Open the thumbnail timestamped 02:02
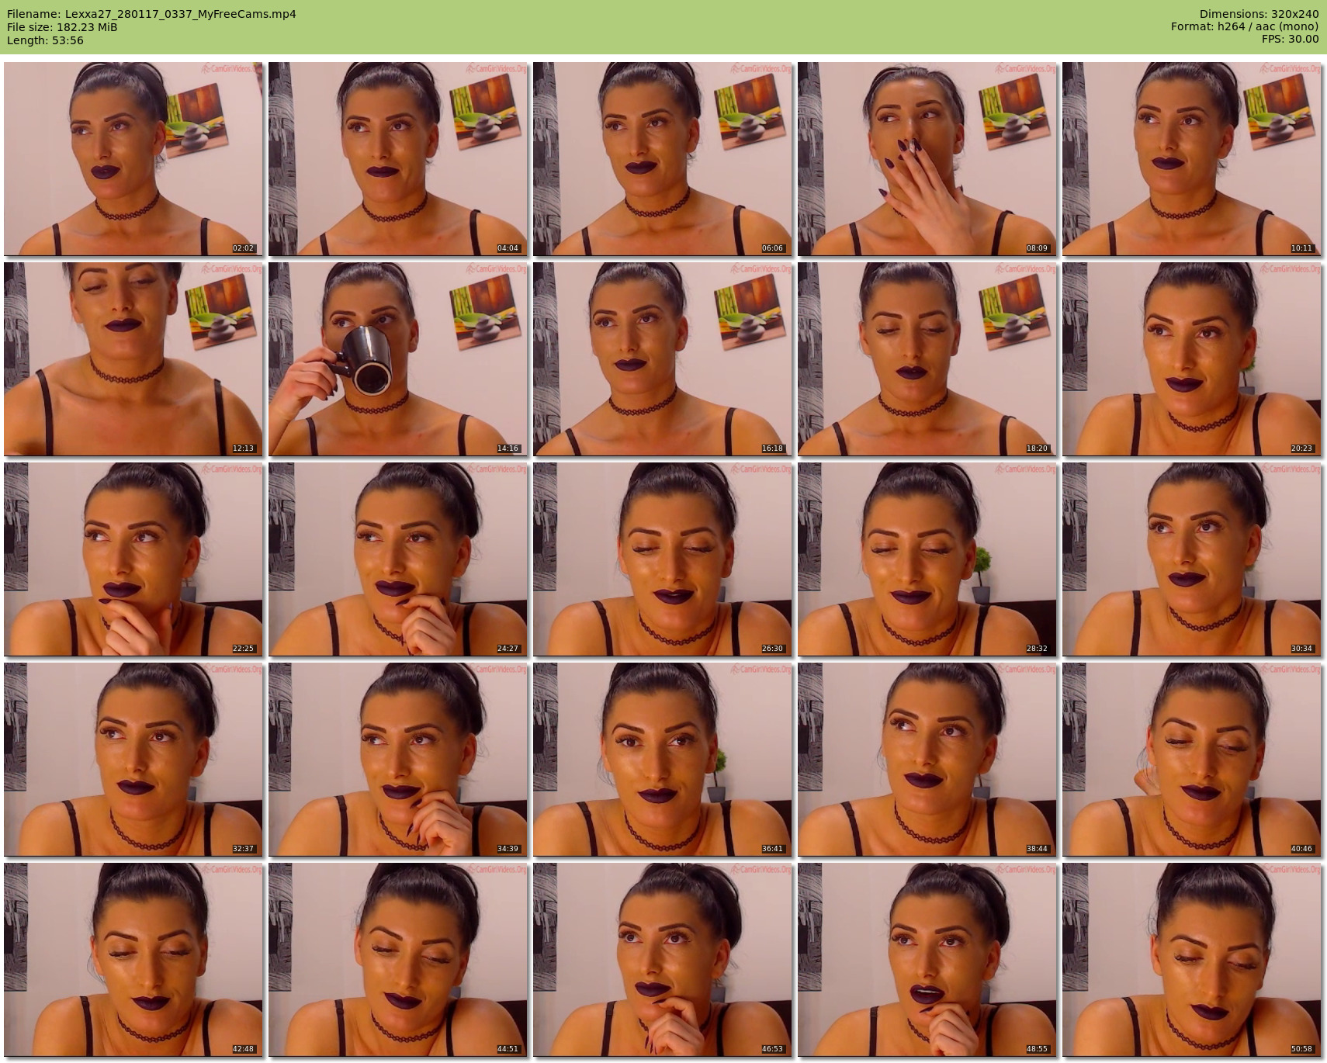1327x1063 pixels. (133, 159)
